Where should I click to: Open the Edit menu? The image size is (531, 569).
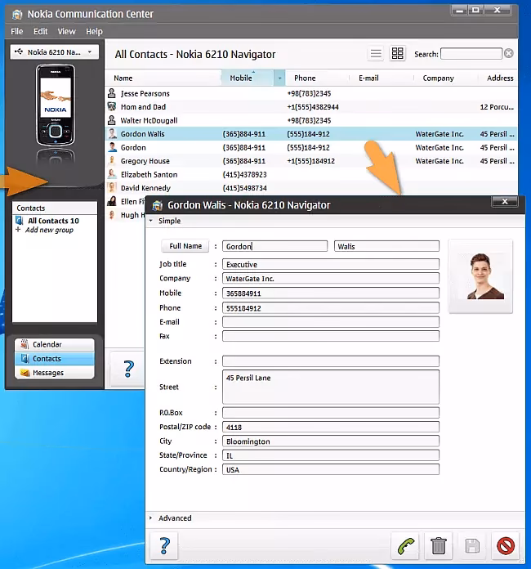tap(40, 32)
